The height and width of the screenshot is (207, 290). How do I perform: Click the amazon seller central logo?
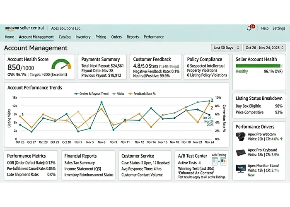point(24,28)
